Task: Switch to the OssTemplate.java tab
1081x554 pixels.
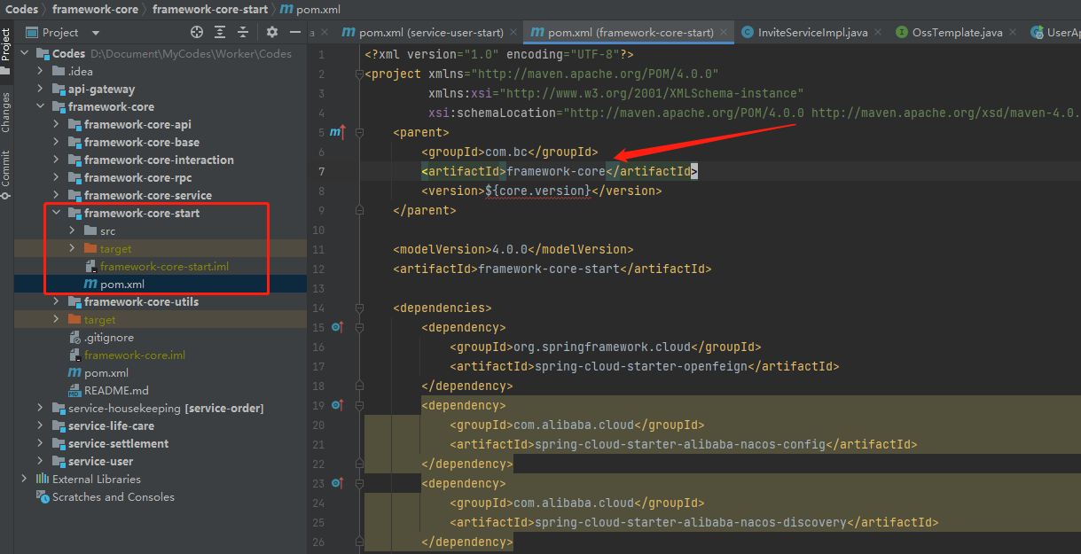Action: pos(958,33)
